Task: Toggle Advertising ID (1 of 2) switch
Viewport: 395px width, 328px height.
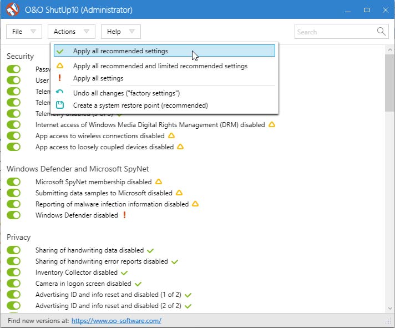Action: coord(14,295)
